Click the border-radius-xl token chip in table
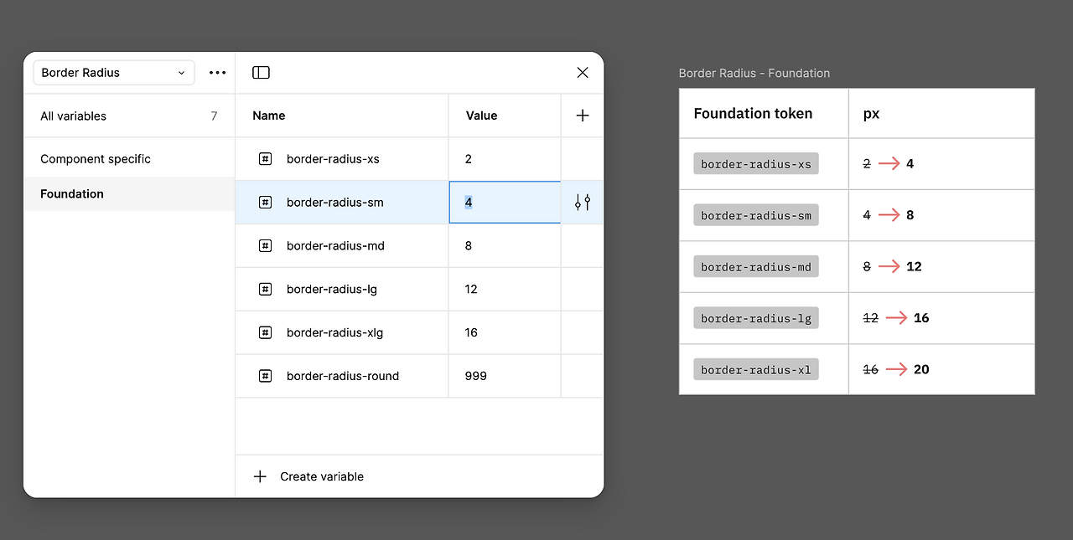 point(756,369)
